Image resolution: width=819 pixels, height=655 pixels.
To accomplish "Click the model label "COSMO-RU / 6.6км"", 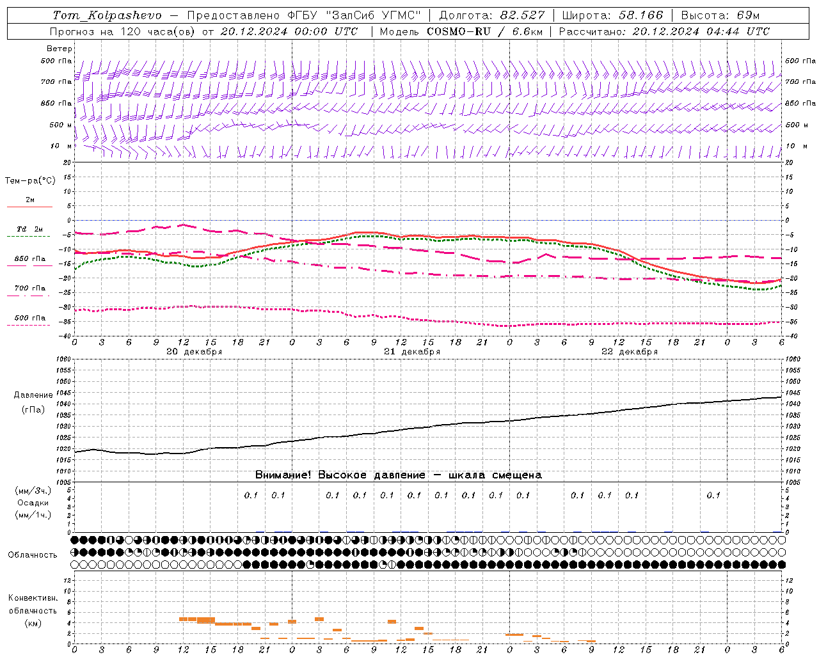I will (x=484, y=31).
